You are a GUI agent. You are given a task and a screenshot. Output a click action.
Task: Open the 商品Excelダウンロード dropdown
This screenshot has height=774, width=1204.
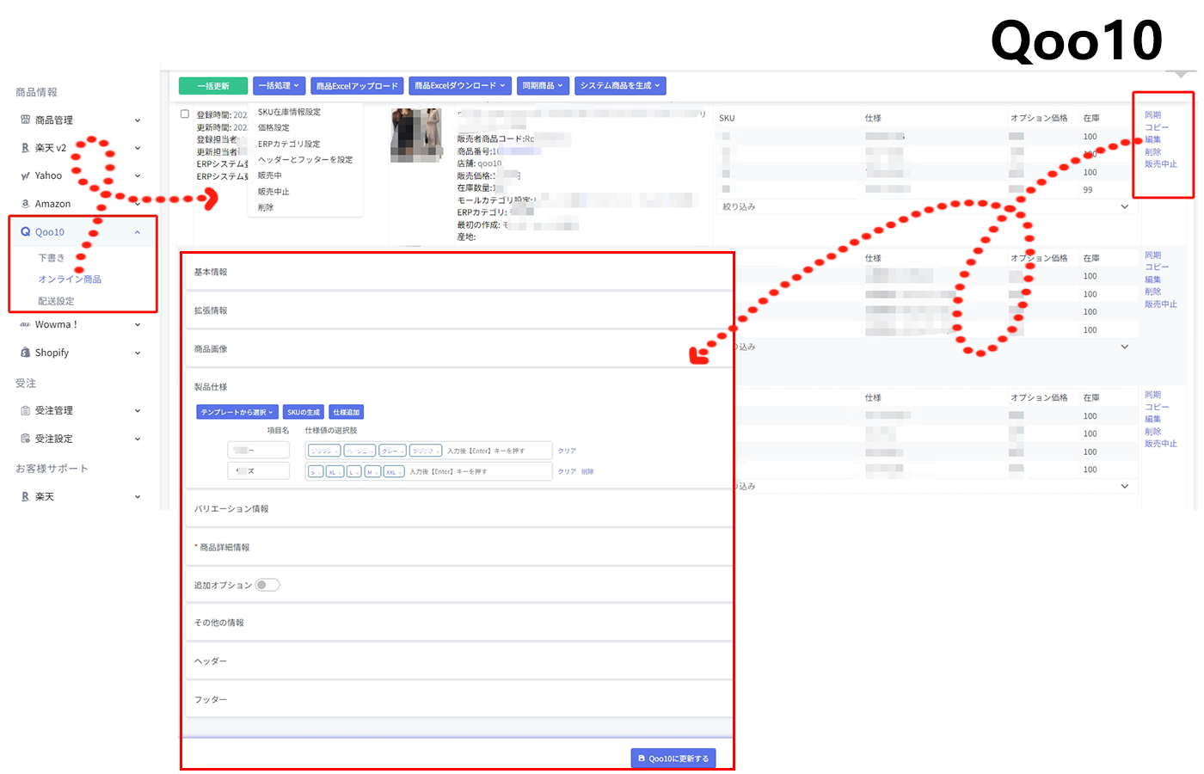click(x=460, y=86)
